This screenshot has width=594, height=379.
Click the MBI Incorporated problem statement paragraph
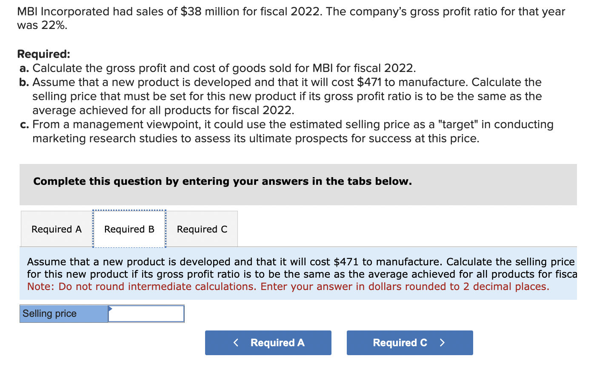(x=291, y=18)
